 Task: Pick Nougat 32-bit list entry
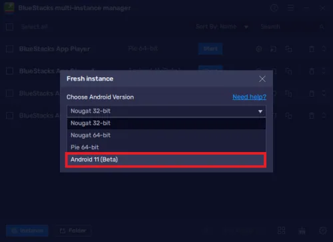click(166, 123)
